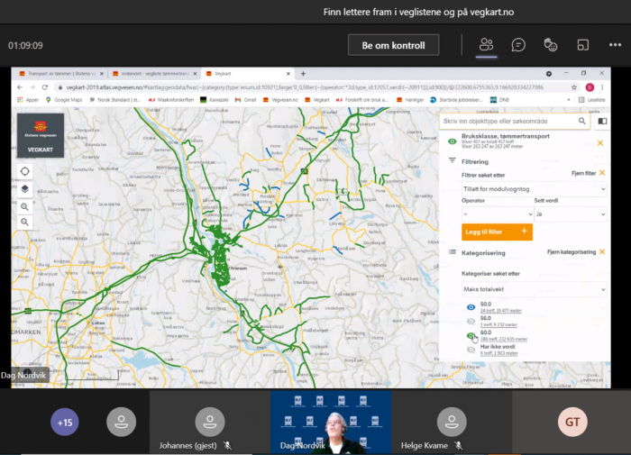Click the Be om kontroll button

click(393, 45)
